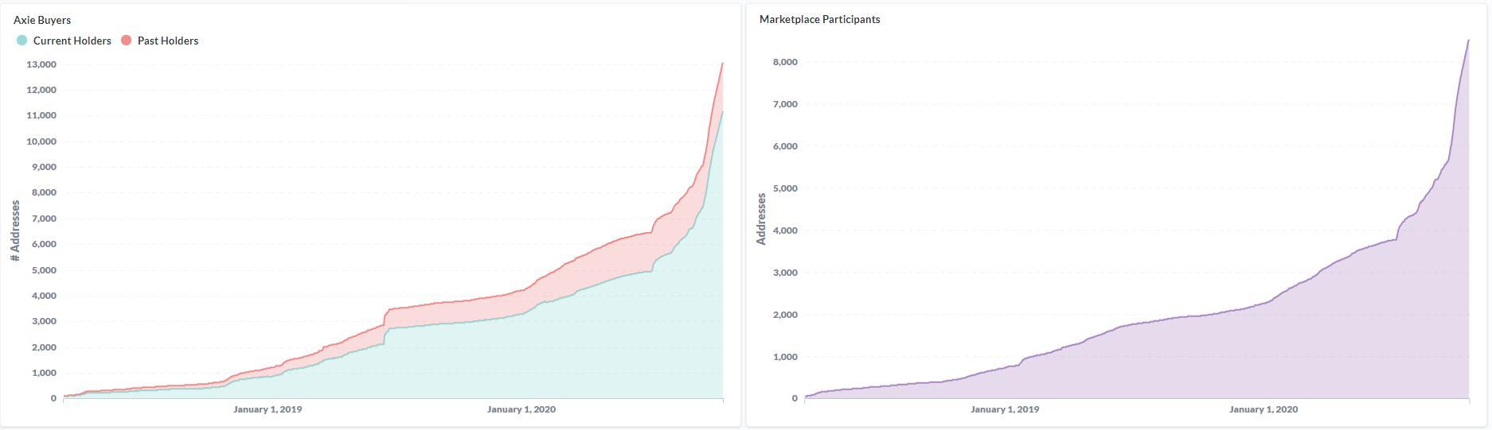This screenshot has height=430, width=1492.
Task: Click the 8,000 tick on Marketplace Participants
Action: coord(785,62)
